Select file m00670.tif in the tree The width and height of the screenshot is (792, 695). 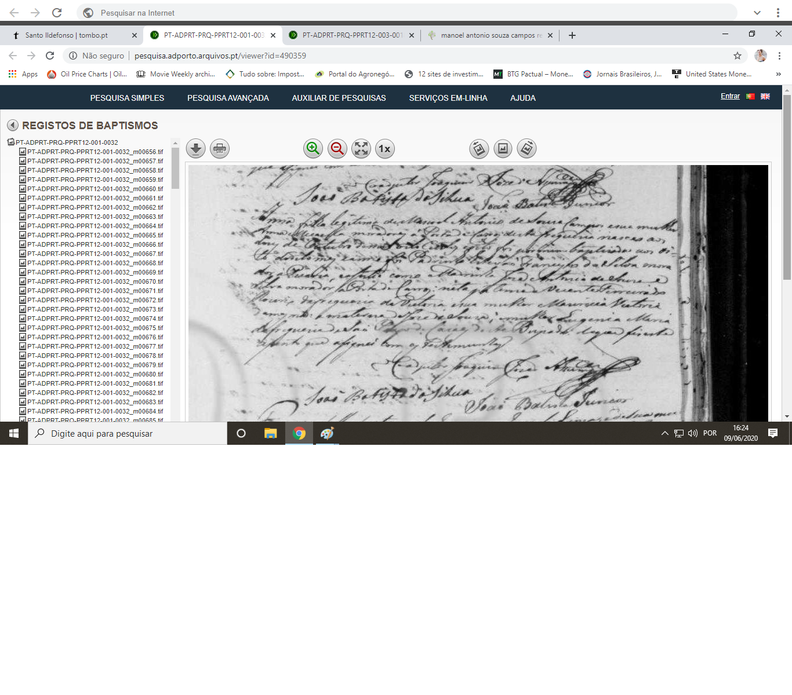pos(95,281)
